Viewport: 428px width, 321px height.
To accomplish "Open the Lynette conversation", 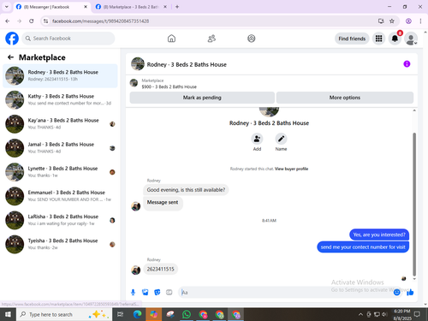I will (x=60, y=172).
